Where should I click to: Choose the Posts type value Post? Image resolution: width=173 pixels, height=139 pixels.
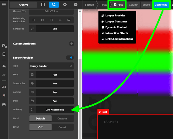pyautogui.click(x=55, y=75)
